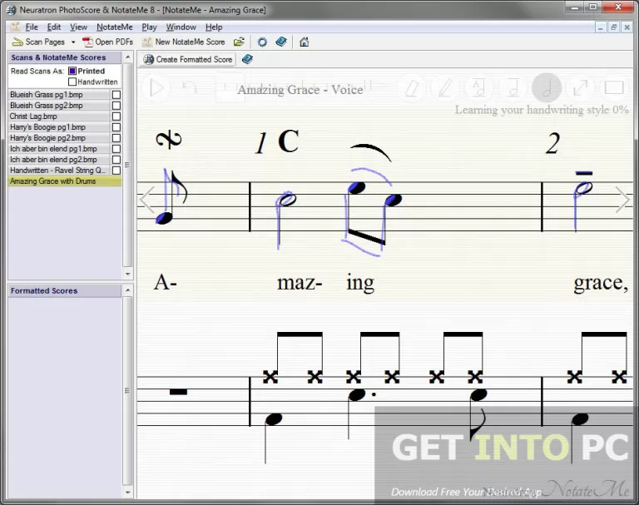Toggle the handwritten note view icon

coord(513,87)
